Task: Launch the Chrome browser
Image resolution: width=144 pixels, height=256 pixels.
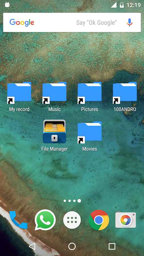Action: click(99, 220)
